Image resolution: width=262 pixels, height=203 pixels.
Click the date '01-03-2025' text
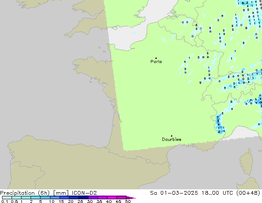click(179, 193)
